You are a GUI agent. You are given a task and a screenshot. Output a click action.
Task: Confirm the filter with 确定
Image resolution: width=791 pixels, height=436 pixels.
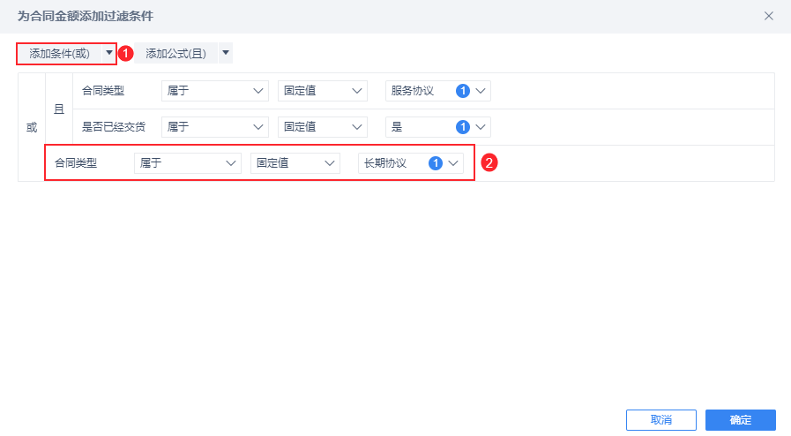pos(741,420)
